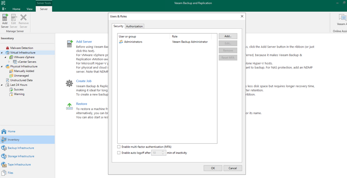
Task: Open the Backup Infrastructure view
Action: 20,148
